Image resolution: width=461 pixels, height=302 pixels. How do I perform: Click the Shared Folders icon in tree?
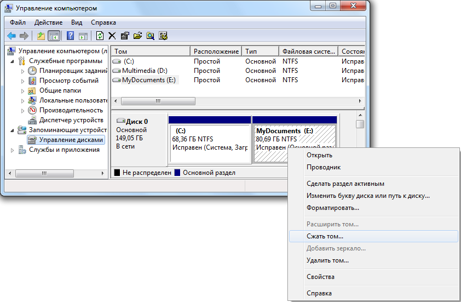(32, 90)
